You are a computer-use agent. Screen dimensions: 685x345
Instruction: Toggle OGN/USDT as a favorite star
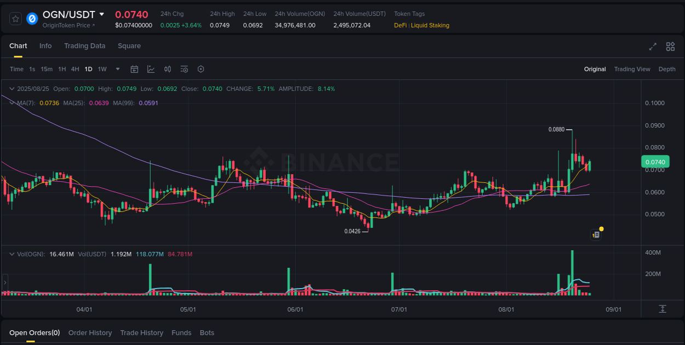click(15, 18)
